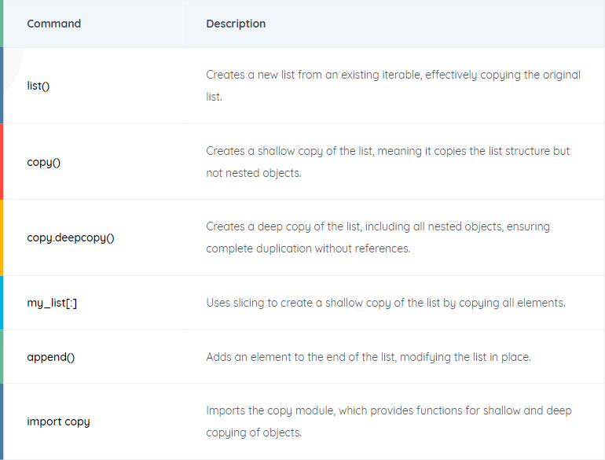Screen dimensions: 605x460
Task: Click the blue bar beside list() row
Action: [2, 86]
